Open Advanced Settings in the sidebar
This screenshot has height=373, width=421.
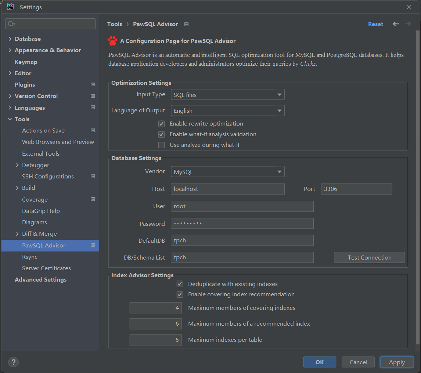point(40,279)
